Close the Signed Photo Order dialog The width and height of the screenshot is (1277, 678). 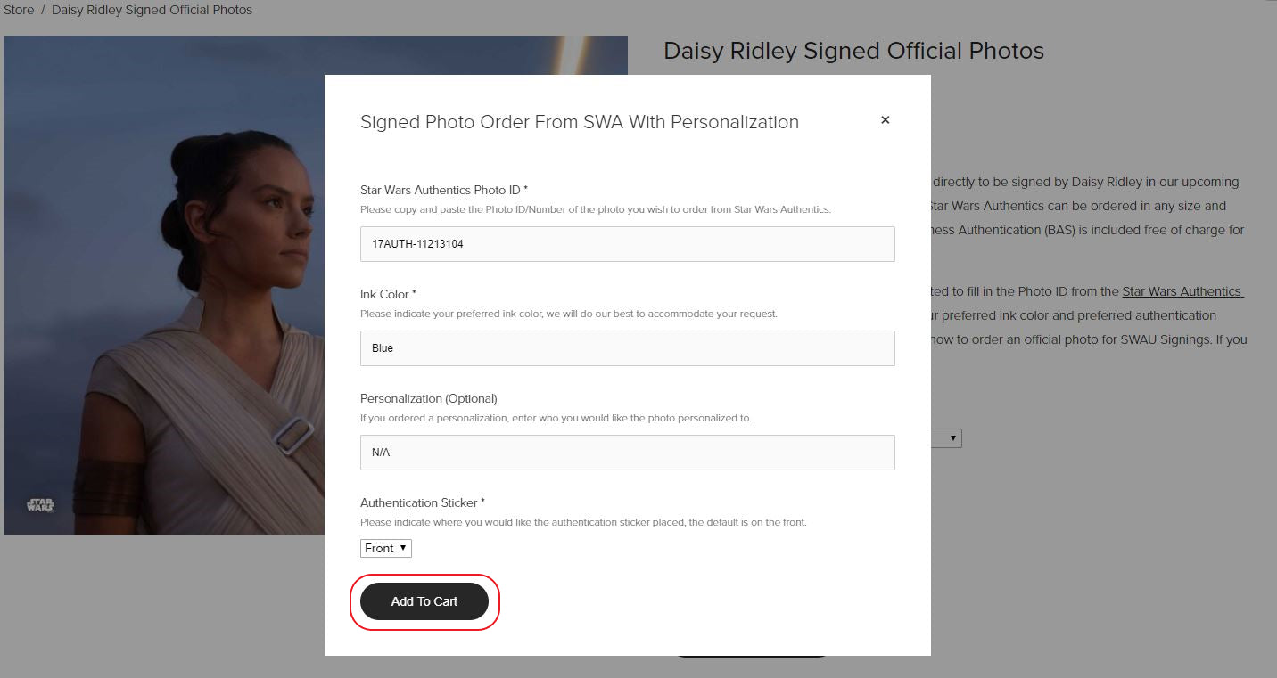click(x=885, y=120)
